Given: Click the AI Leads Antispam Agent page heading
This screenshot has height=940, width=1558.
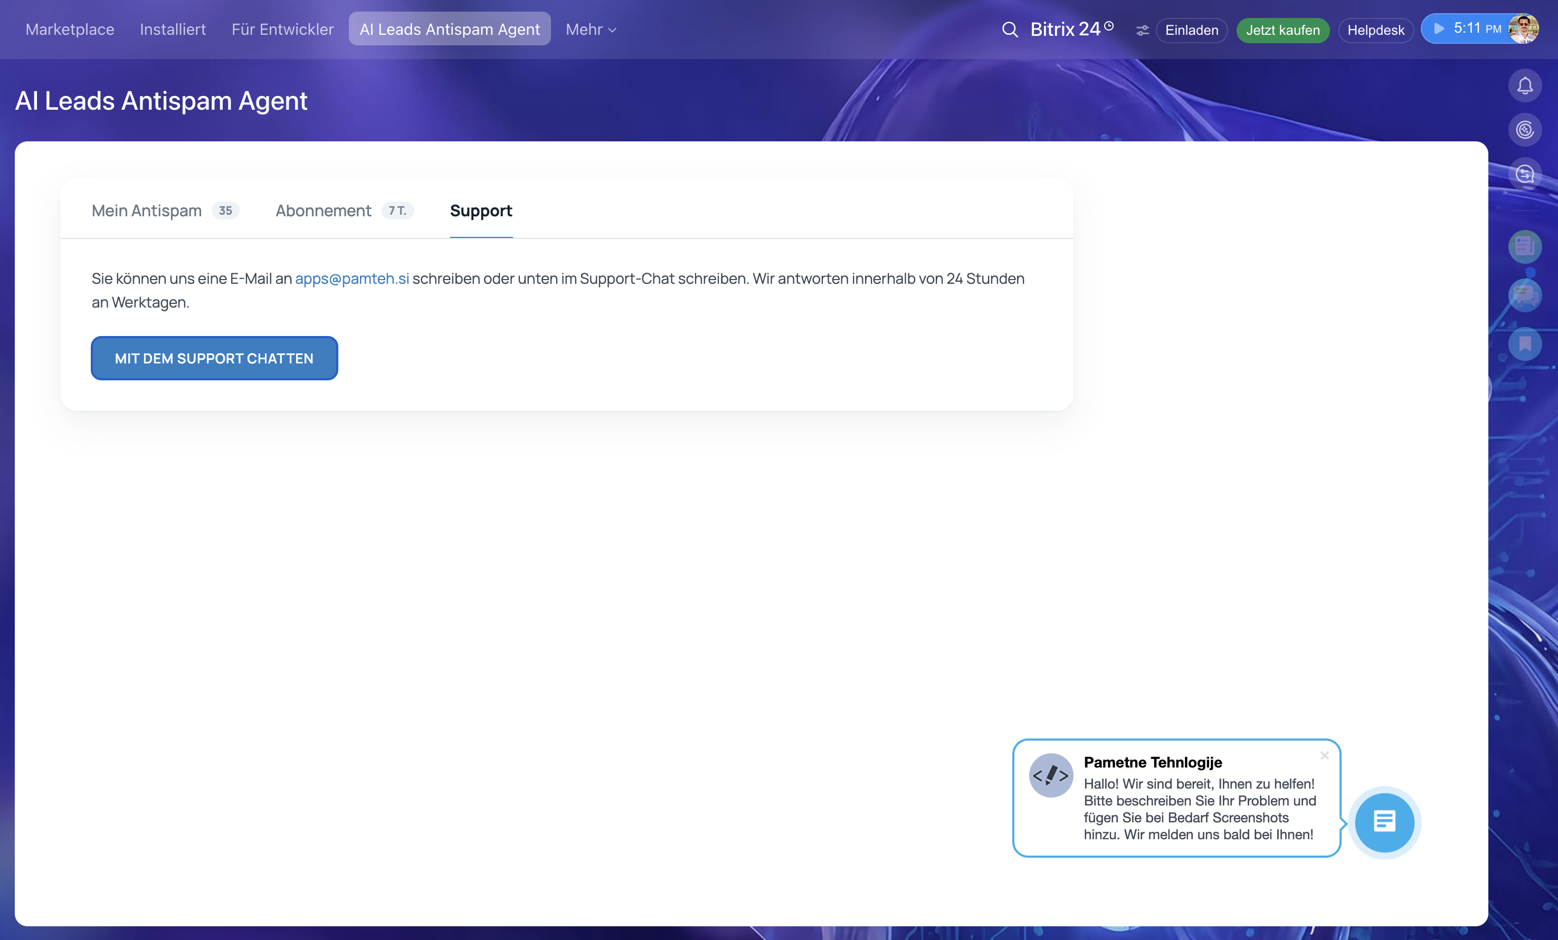Looking at the screenshot, I should 161,101.
